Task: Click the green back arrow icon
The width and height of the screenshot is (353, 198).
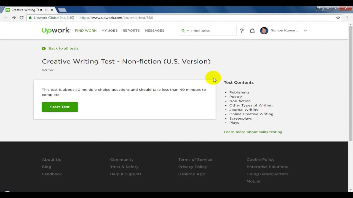Action: pyautogui.click(x=44, y=48)
